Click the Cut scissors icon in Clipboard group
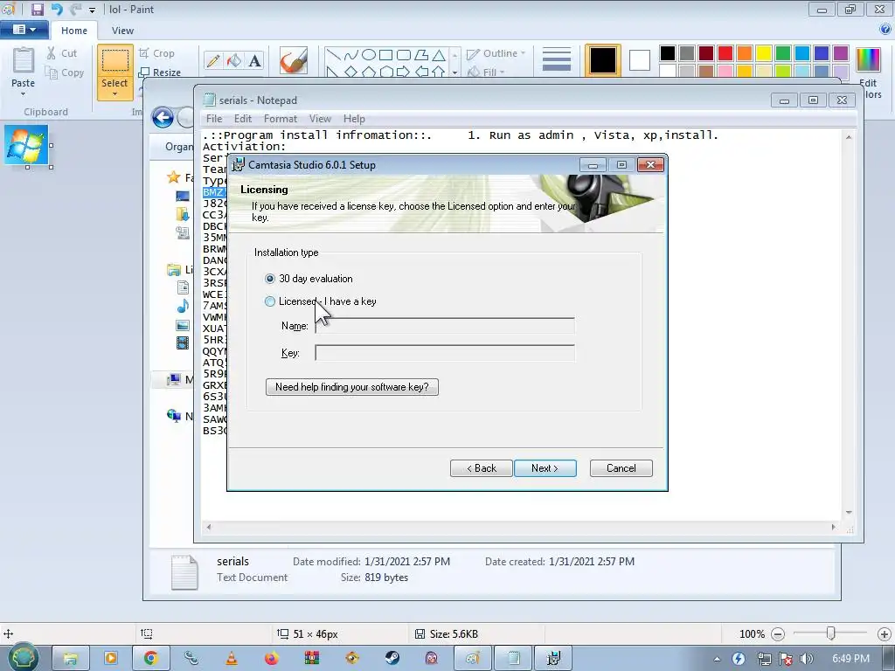Image resolution: width=895 pixels, height=671 pixels. tap(52, 53)
